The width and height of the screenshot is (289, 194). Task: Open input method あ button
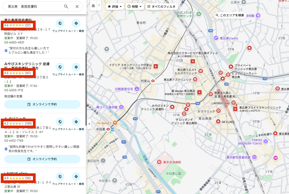(94, 6)
